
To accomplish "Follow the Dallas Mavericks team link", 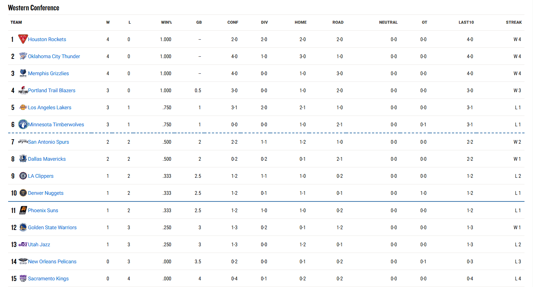I will pyautogui.click(x=47, y=159).
